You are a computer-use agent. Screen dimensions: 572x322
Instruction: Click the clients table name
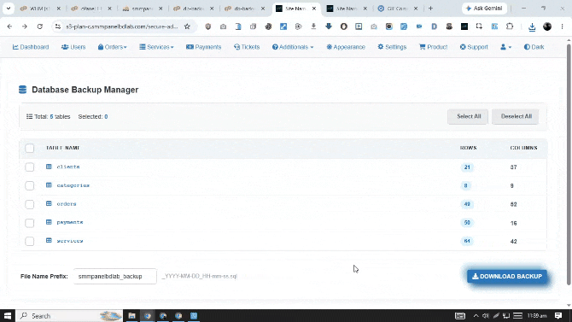coord(68,167)
